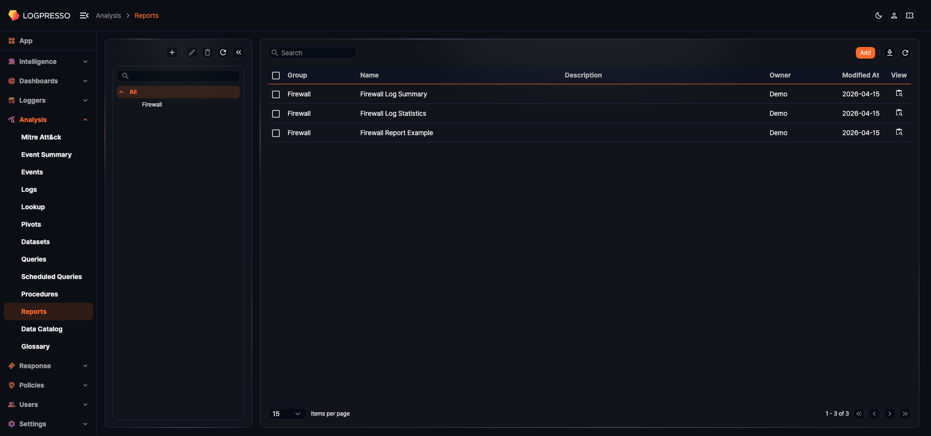931x436 pixels.
Task: Delete group using the trash icon
Action: click(x=208, y=52)
